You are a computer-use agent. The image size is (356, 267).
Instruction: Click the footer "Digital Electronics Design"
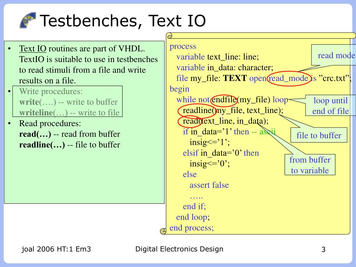[179, 249]
